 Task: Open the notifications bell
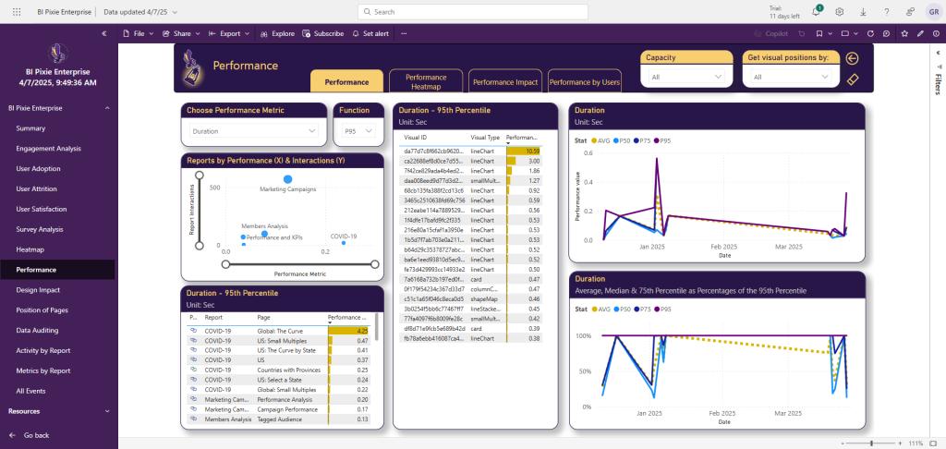pos(817,11)
